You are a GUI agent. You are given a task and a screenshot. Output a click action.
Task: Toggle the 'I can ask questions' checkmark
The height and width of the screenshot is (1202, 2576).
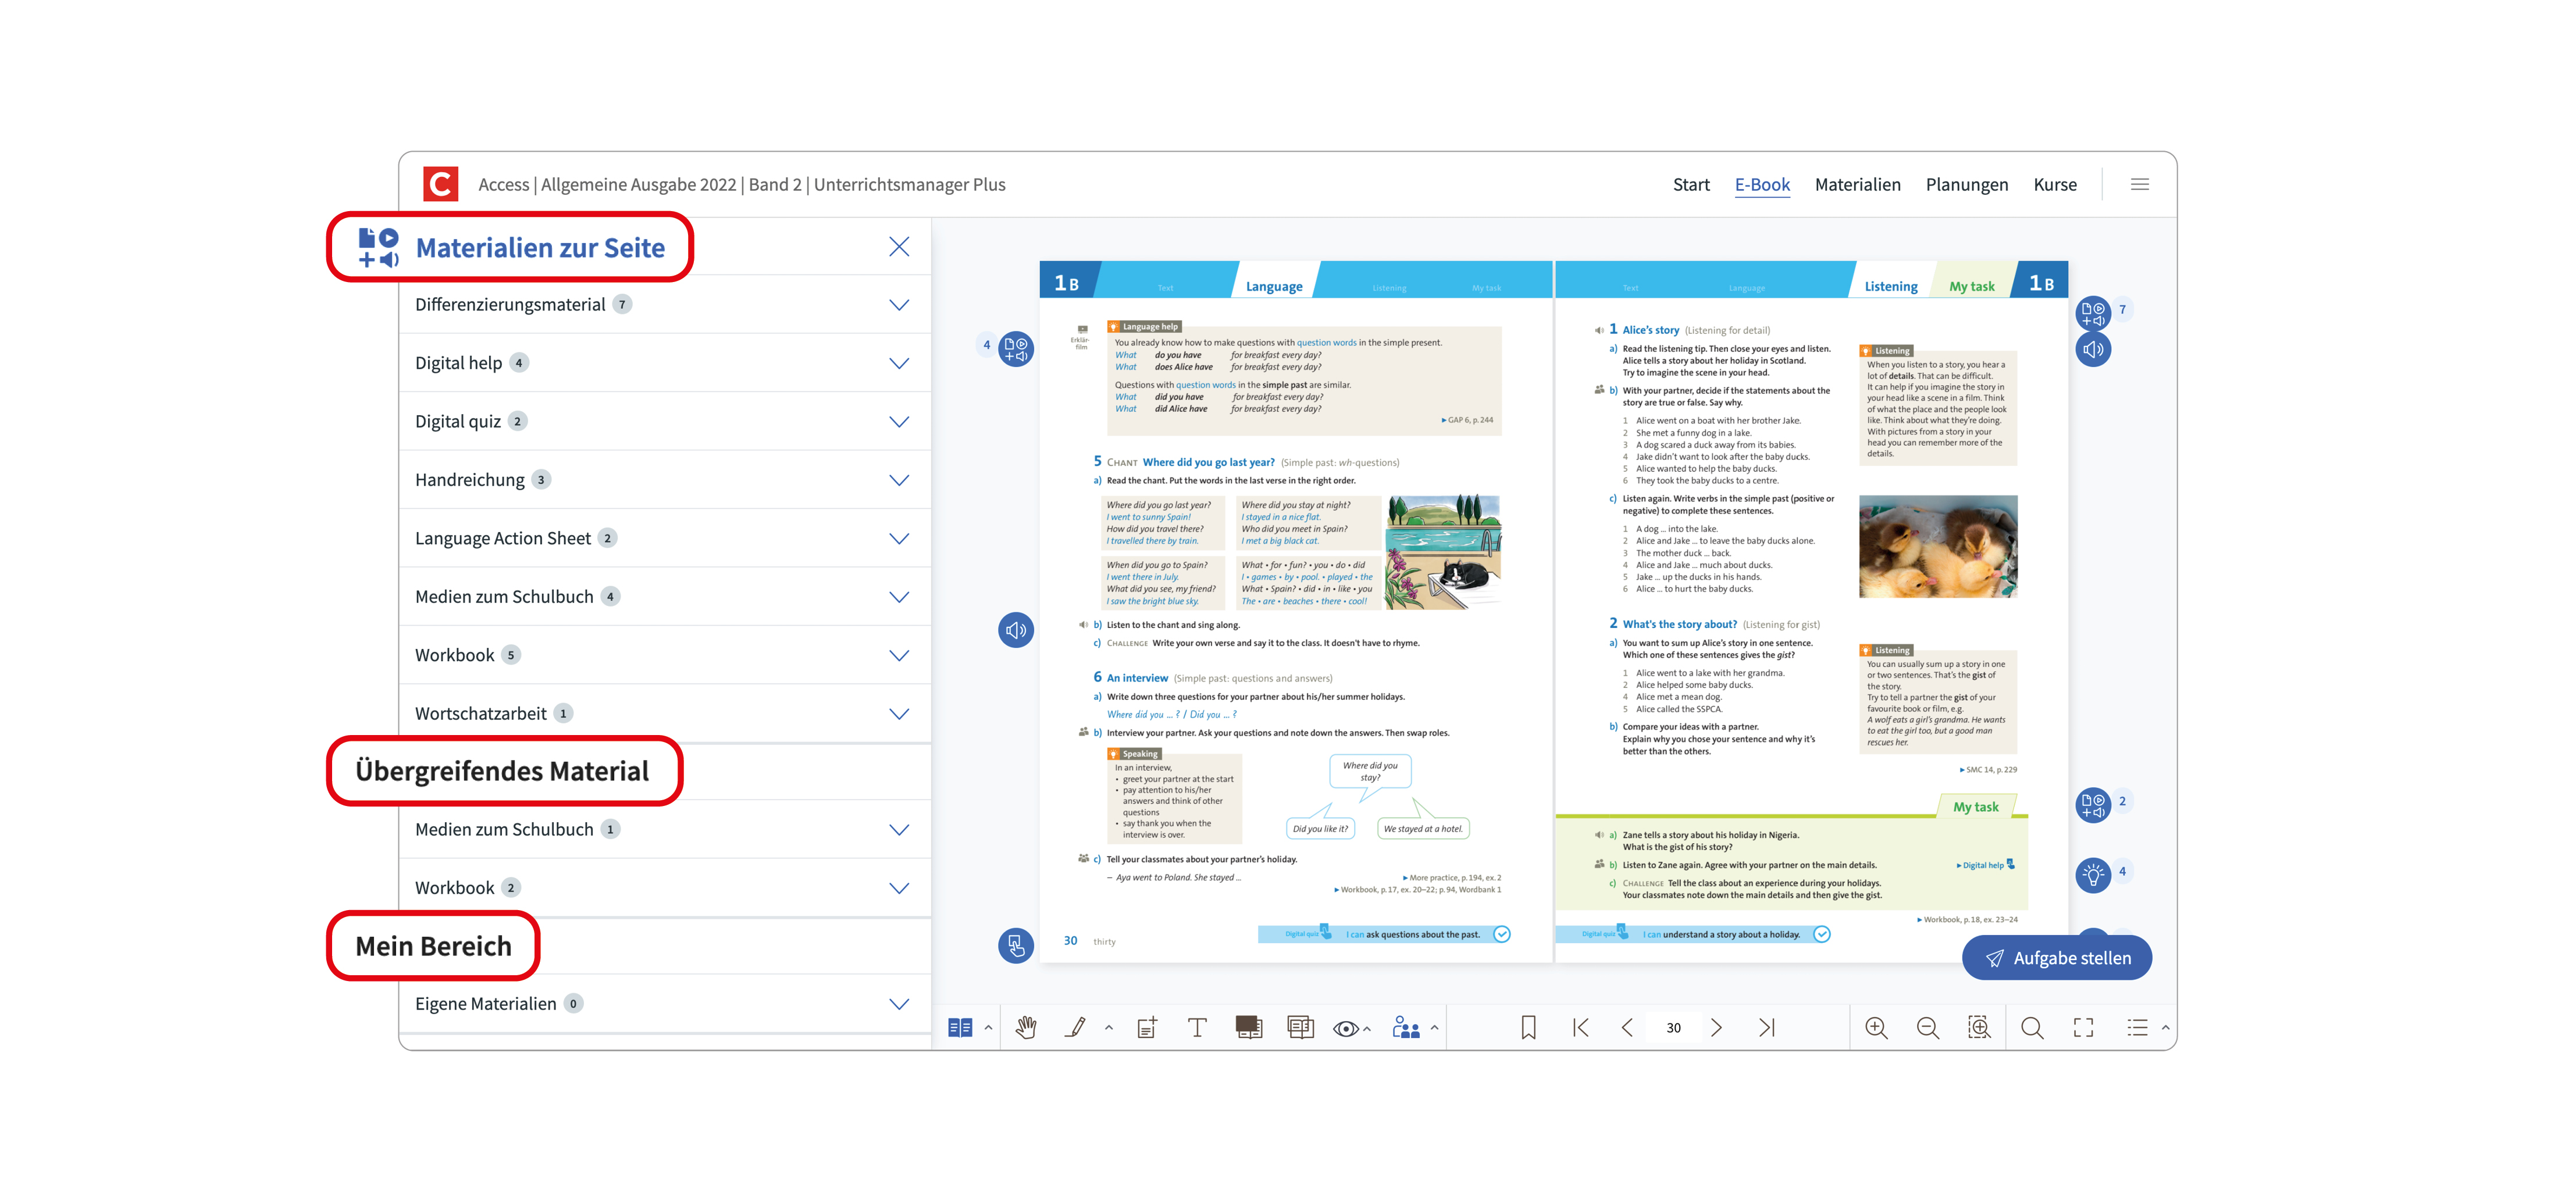click(x=1501, y=934)
